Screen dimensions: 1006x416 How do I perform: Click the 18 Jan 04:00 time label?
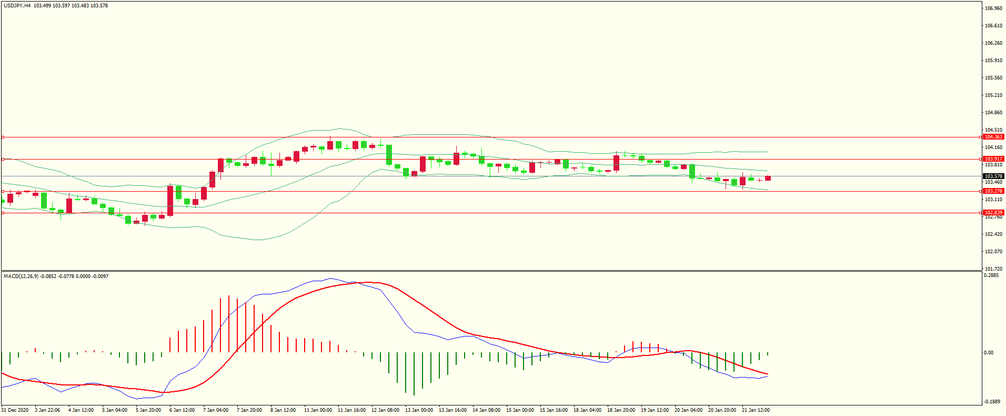(587, 410)
